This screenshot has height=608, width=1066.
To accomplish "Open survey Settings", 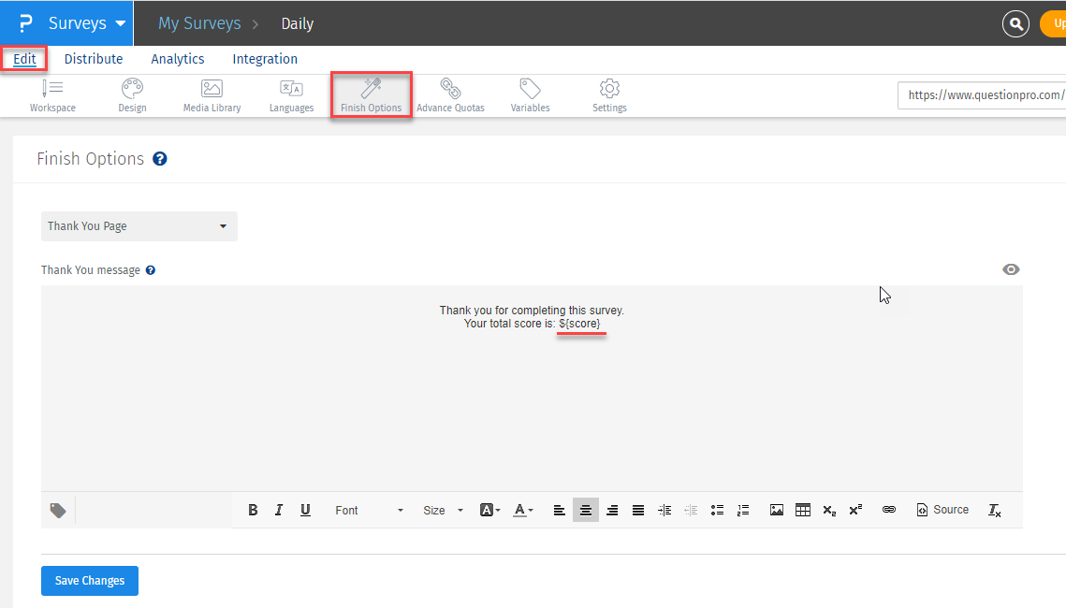I will coord(609,94).
